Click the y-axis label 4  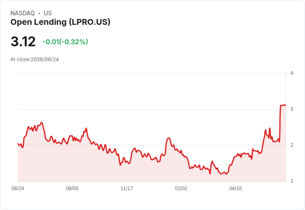coord(292,73)
